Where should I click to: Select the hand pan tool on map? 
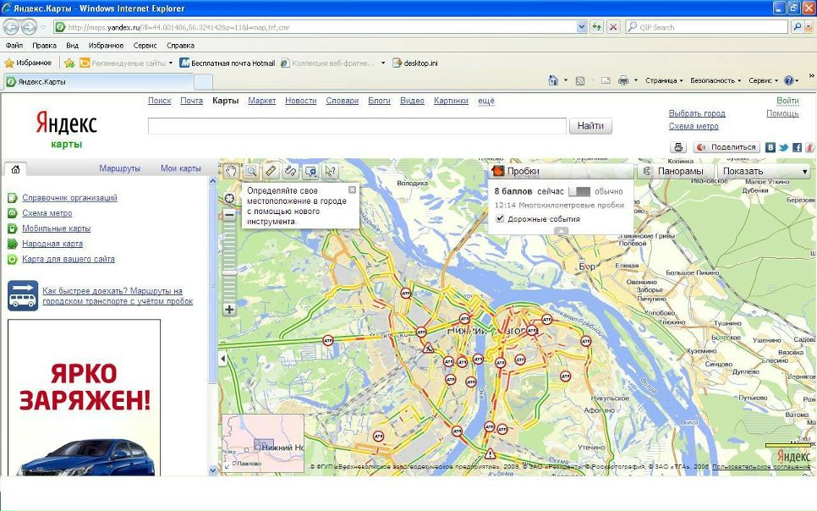[231, 171]
